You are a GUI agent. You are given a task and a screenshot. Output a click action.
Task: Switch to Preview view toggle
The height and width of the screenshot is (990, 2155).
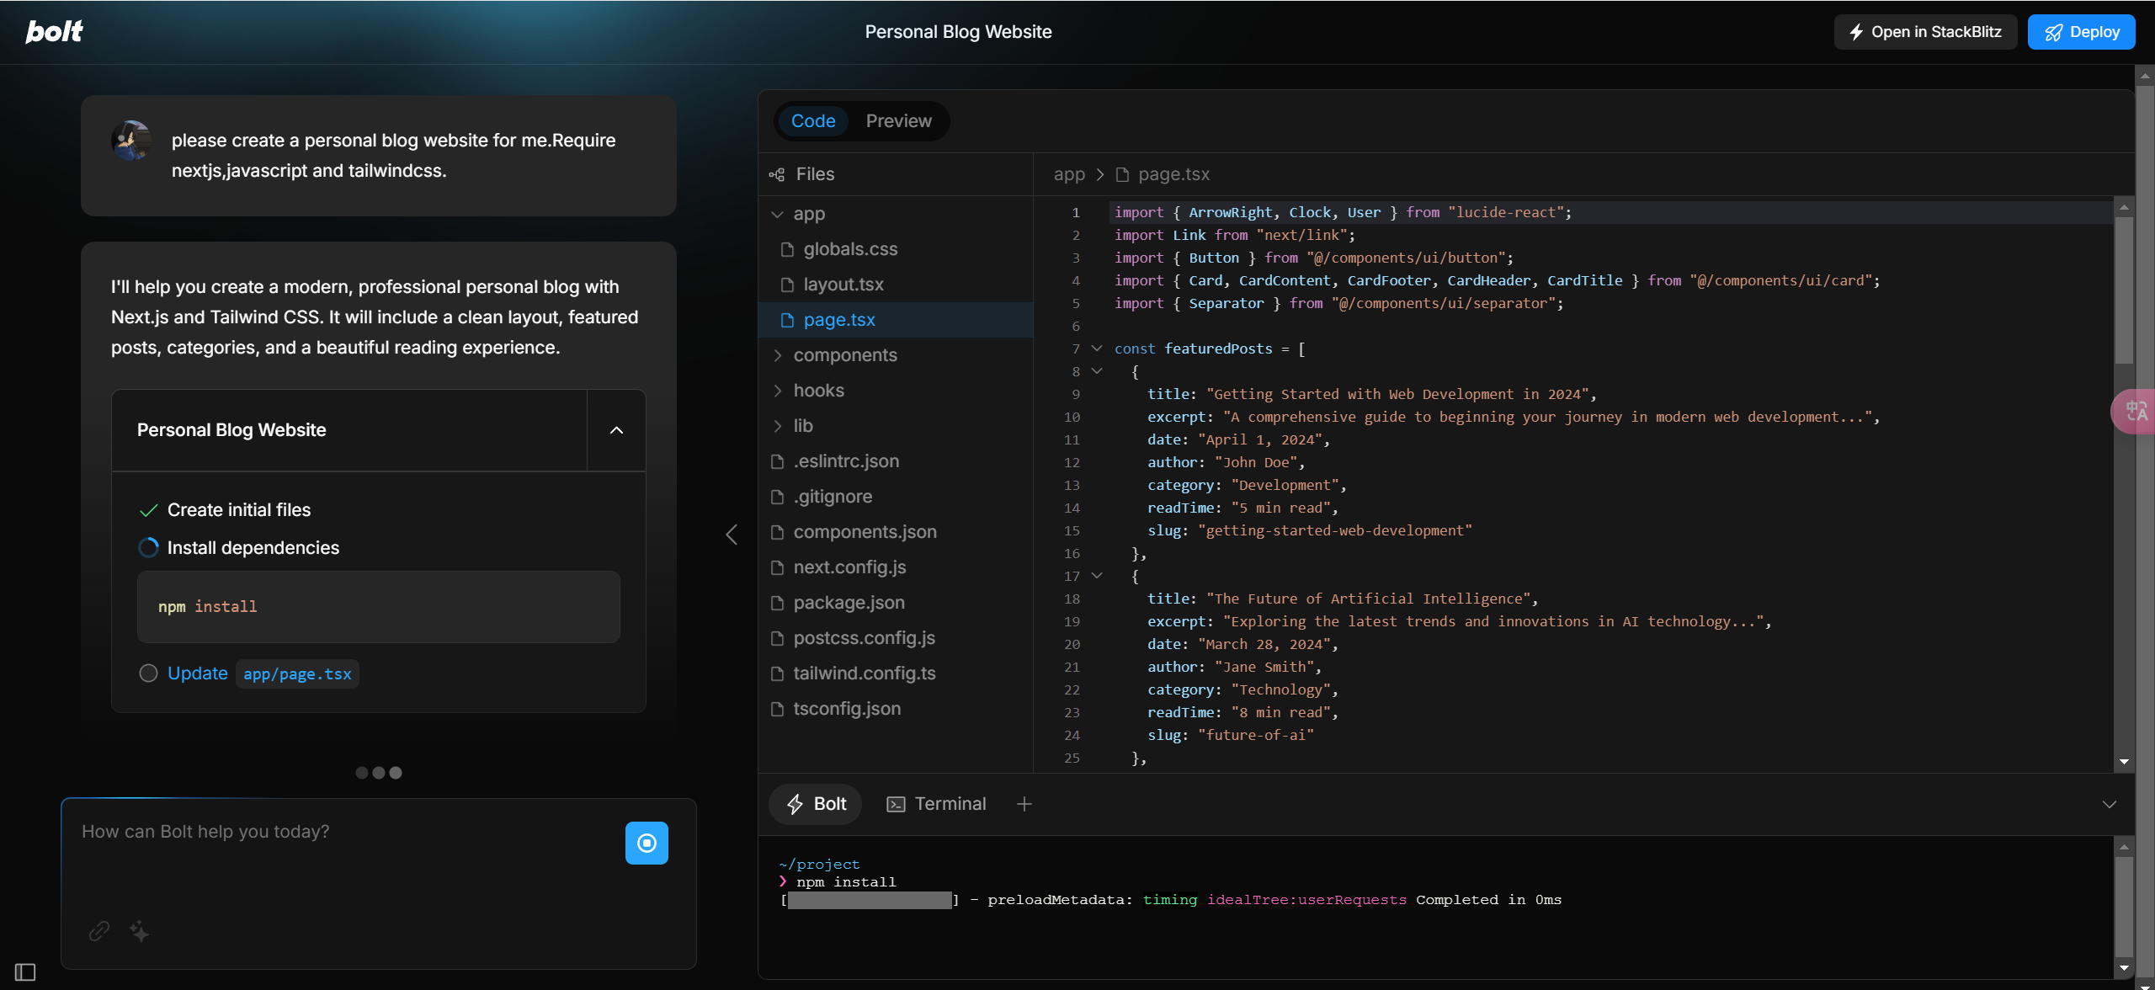click(898, 121)
